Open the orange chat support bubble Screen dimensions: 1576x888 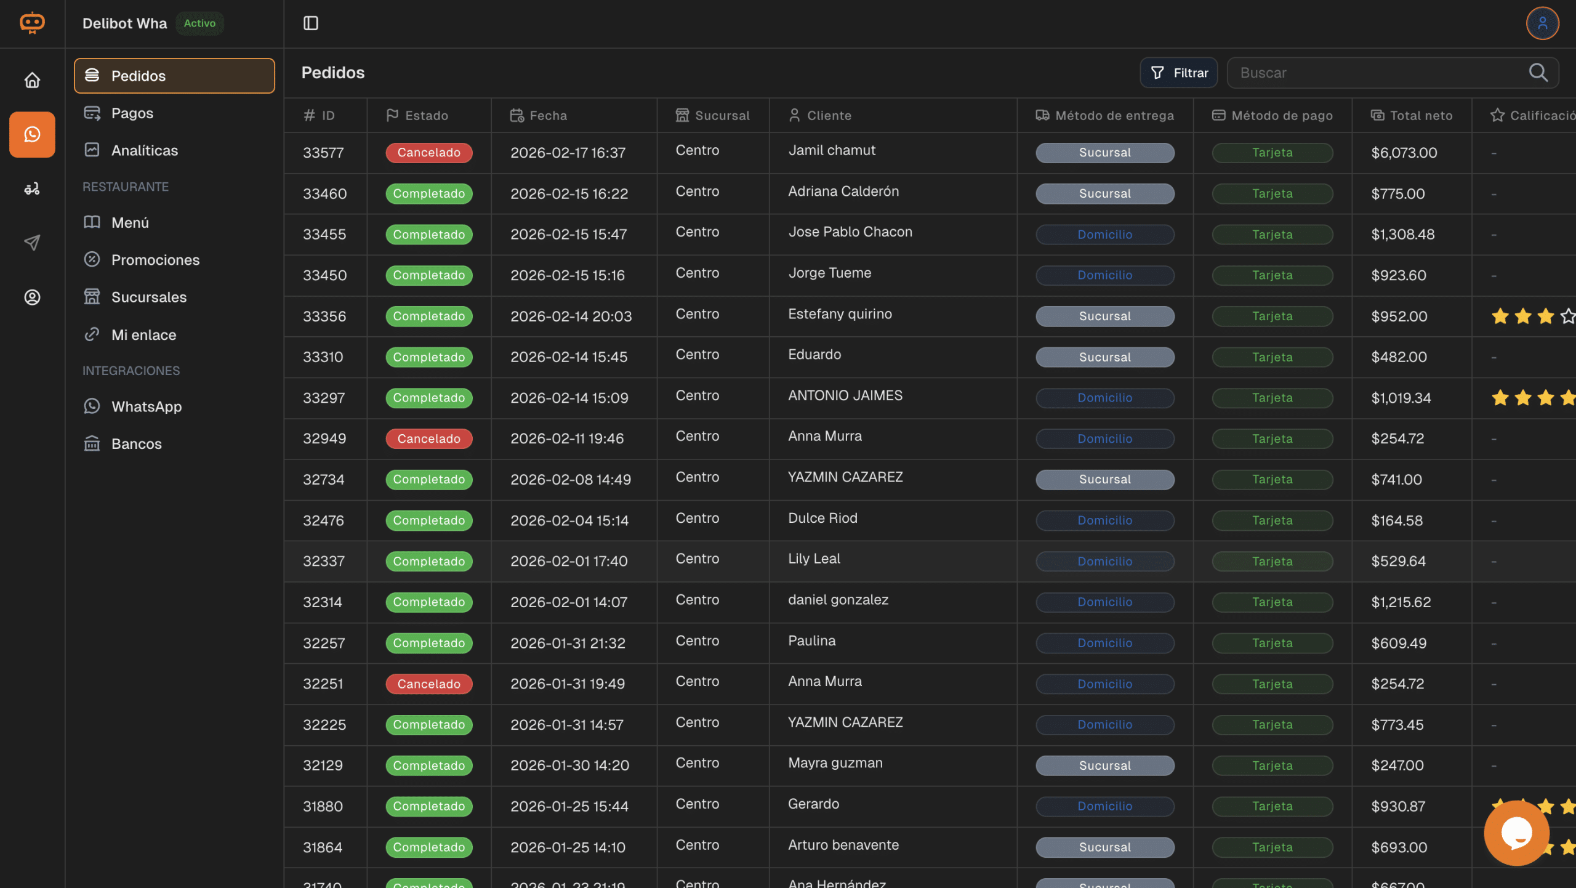(1516, 833)
